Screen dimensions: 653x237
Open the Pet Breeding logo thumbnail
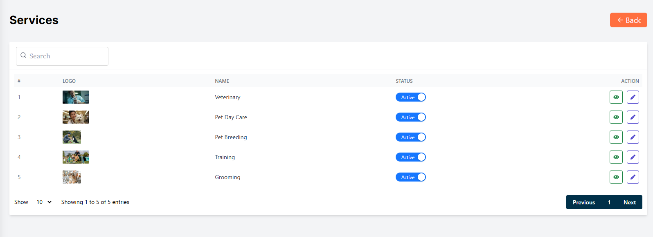[x=72, y=137]
